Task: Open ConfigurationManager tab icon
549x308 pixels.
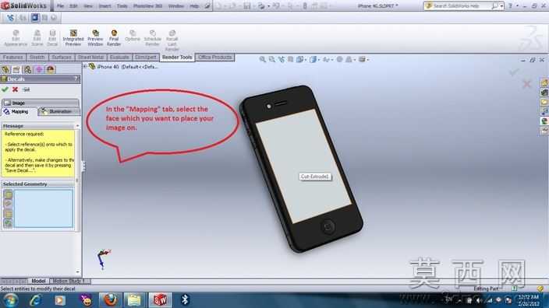Action: [x=27, y=69]
